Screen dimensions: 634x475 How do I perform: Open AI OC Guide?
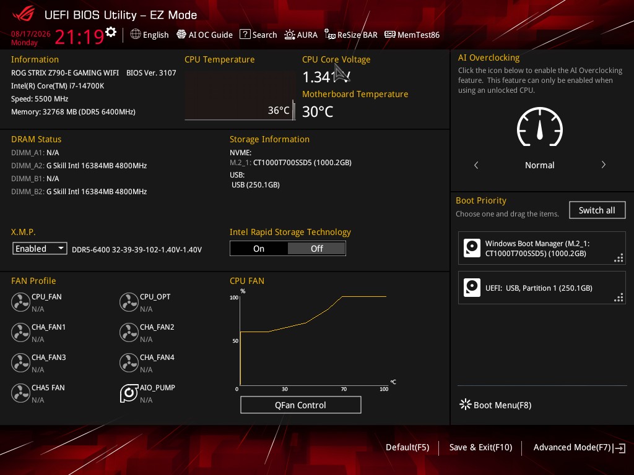(x=204, y=35)
